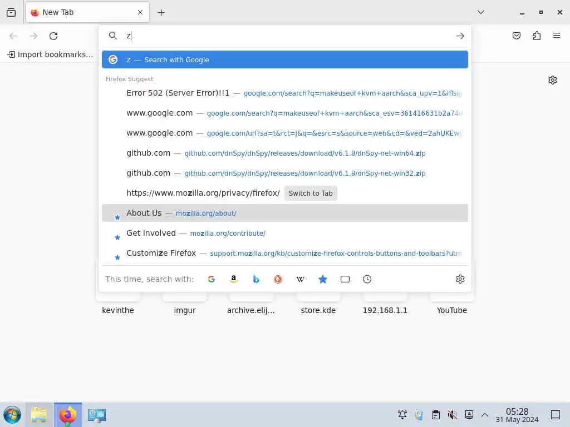The height and width of the screenshot is (427, 570).
Task: Open the 192.168.1.1 shortcut tile
Action: 385,304
